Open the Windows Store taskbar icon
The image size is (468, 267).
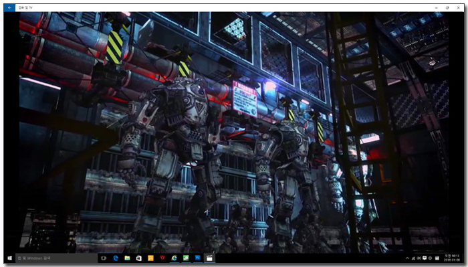139,258
